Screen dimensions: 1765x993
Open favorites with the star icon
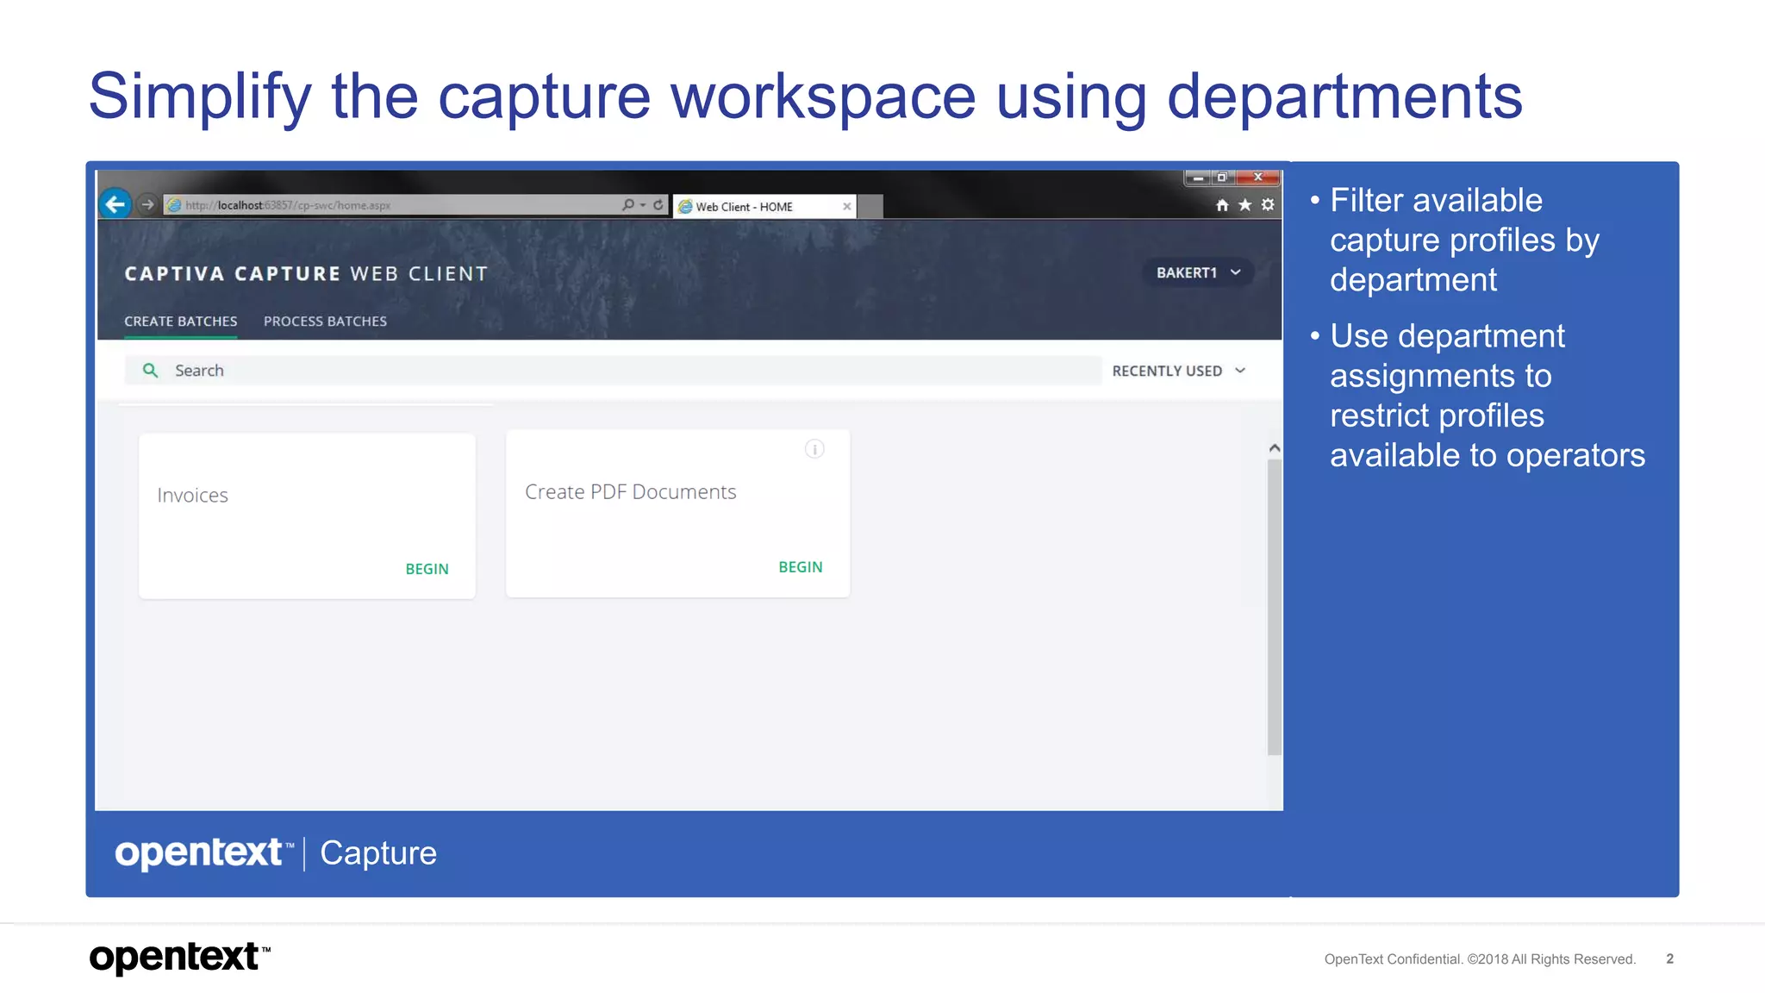1244,205
